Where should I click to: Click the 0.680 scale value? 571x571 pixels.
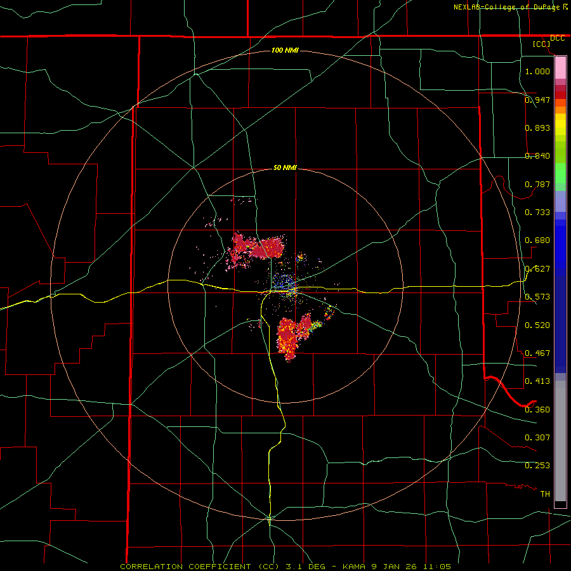pyautogui.click(x=537, y=240)
